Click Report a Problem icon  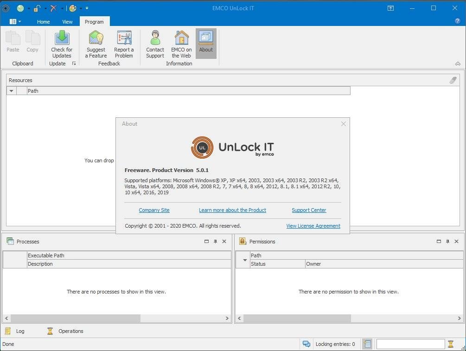pyautogui.click(x=124, y=38)
